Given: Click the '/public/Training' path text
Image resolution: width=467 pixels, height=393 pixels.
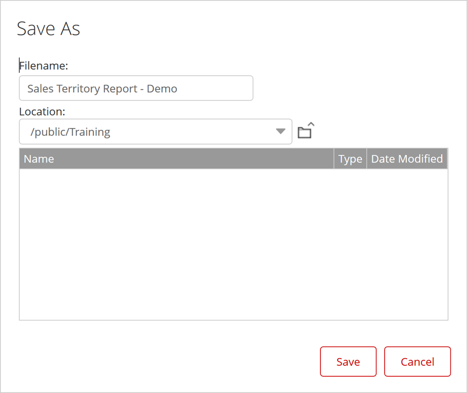Looking at the screenshot, I should coord(70,132).
